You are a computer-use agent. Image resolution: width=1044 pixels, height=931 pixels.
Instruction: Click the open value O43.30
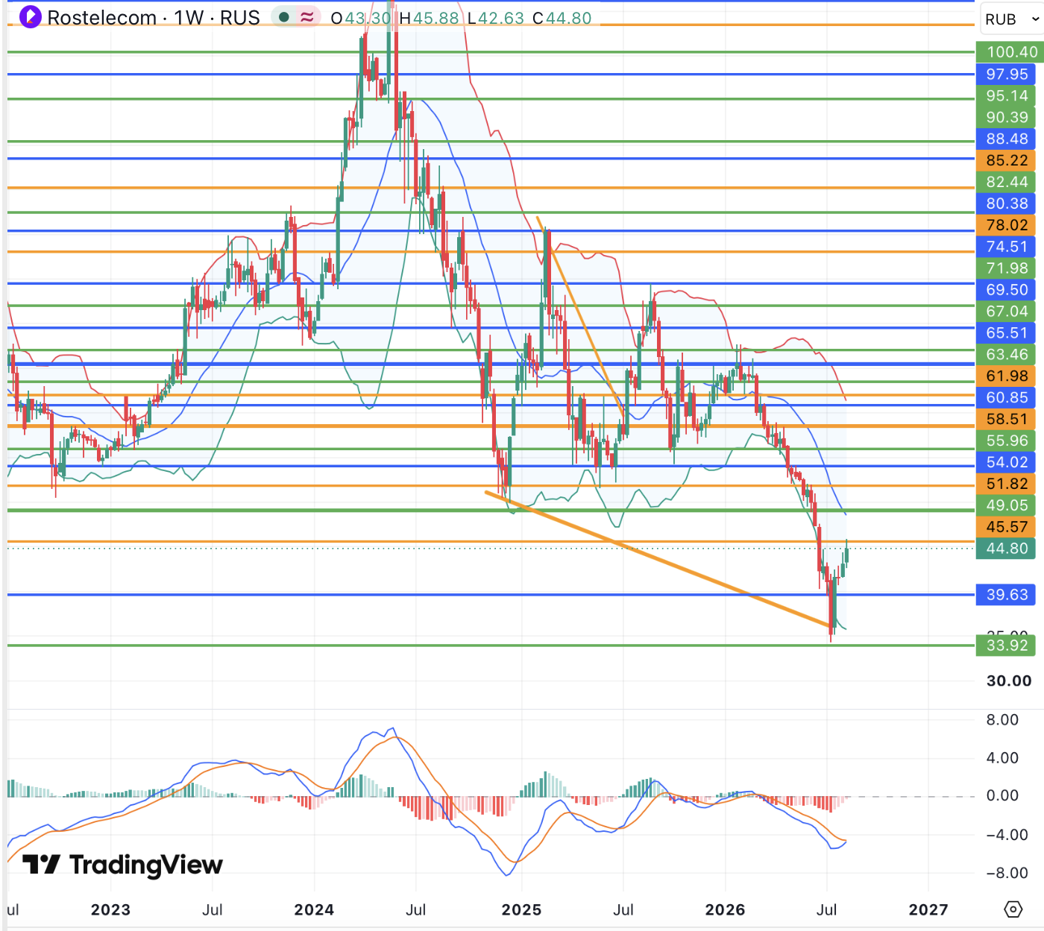point(361,18)
